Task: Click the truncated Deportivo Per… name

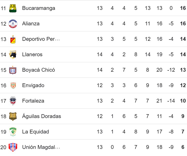Action: tap(41, 39)
